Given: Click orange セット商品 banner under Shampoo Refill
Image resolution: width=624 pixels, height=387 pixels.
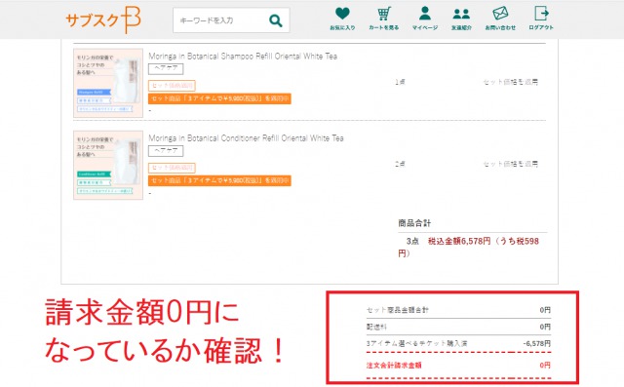Looking at the screenshot, I should tap(219, 98).
